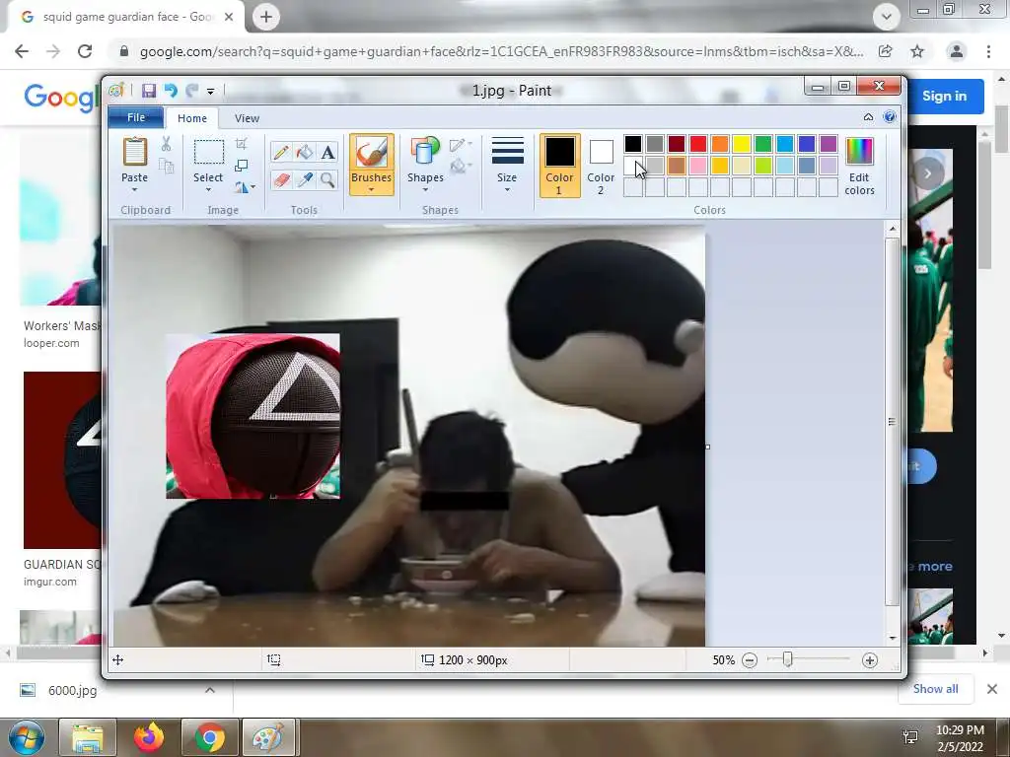Click the share page icon in address bar

click(886, 51)
